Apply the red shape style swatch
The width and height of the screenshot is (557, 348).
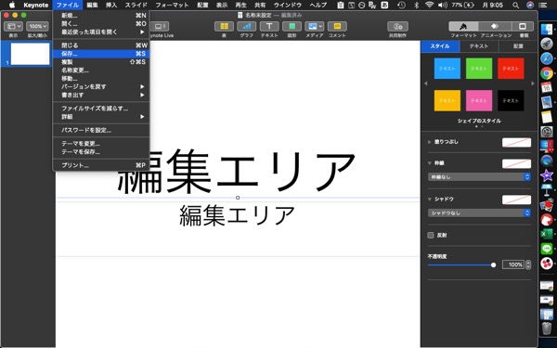tap(511, 68)
